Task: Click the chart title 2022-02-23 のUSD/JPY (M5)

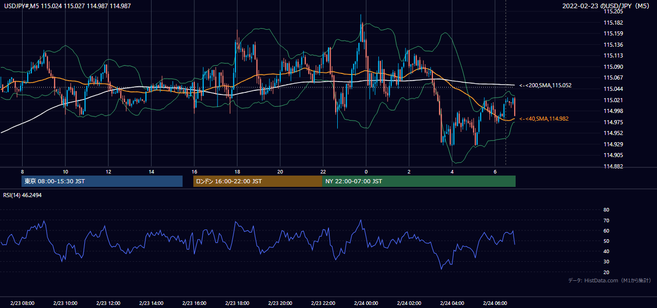Action: click(x=607, y=6)
